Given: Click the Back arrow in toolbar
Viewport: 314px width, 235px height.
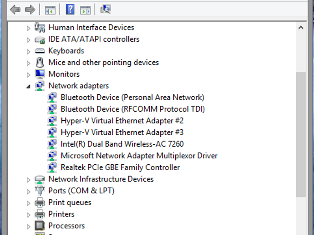Looking at the screenshot, I should point(15,9).
